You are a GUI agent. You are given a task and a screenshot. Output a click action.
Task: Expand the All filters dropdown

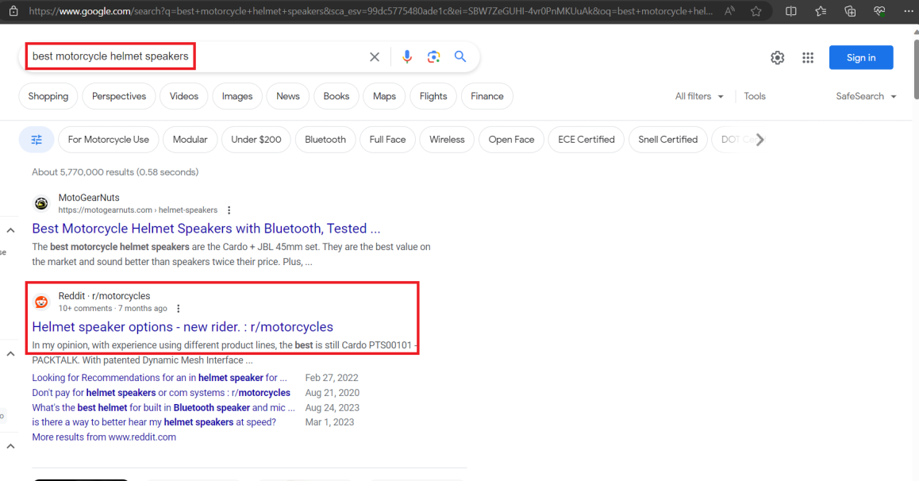(699, 96)
